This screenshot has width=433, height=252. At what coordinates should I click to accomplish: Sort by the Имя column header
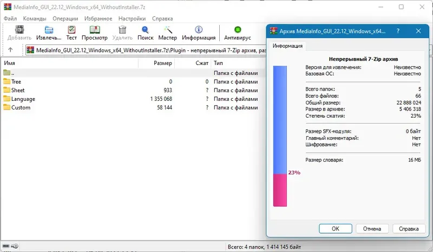(x=70, y=63)
